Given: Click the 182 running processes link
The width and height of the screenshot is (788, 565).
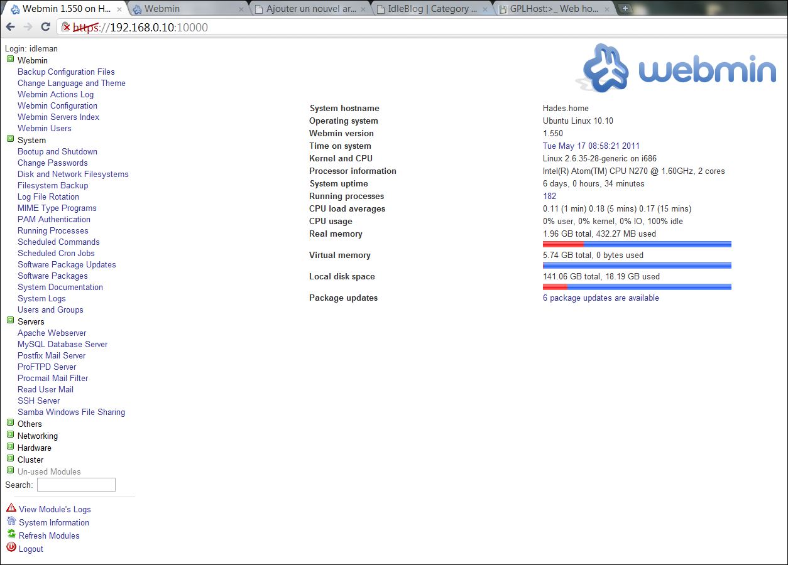Looking at the screenshot, I should [549, 196].
